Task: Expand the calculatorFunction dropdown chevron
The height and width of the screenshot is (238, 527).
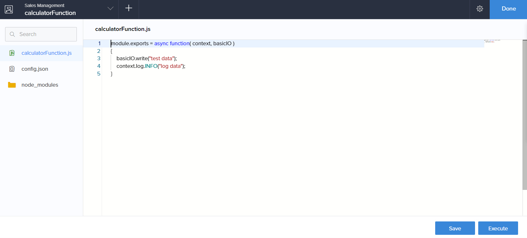Action: pos(110,9)
